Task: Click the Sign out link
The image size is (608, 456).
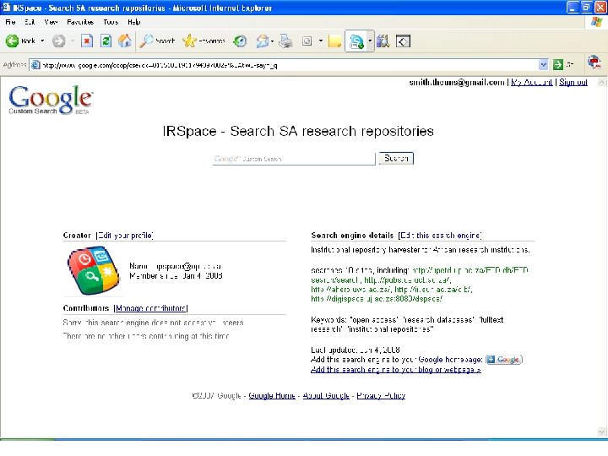Action: click(573, 82)
